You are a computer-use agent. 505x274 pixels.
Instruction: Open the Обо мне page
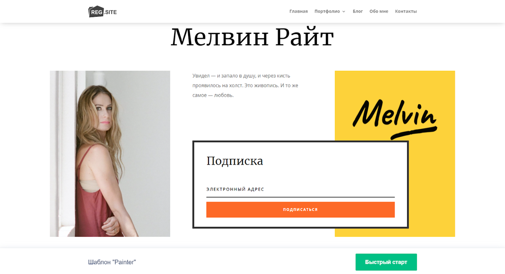pyautogui.click(x=379, y=11)
